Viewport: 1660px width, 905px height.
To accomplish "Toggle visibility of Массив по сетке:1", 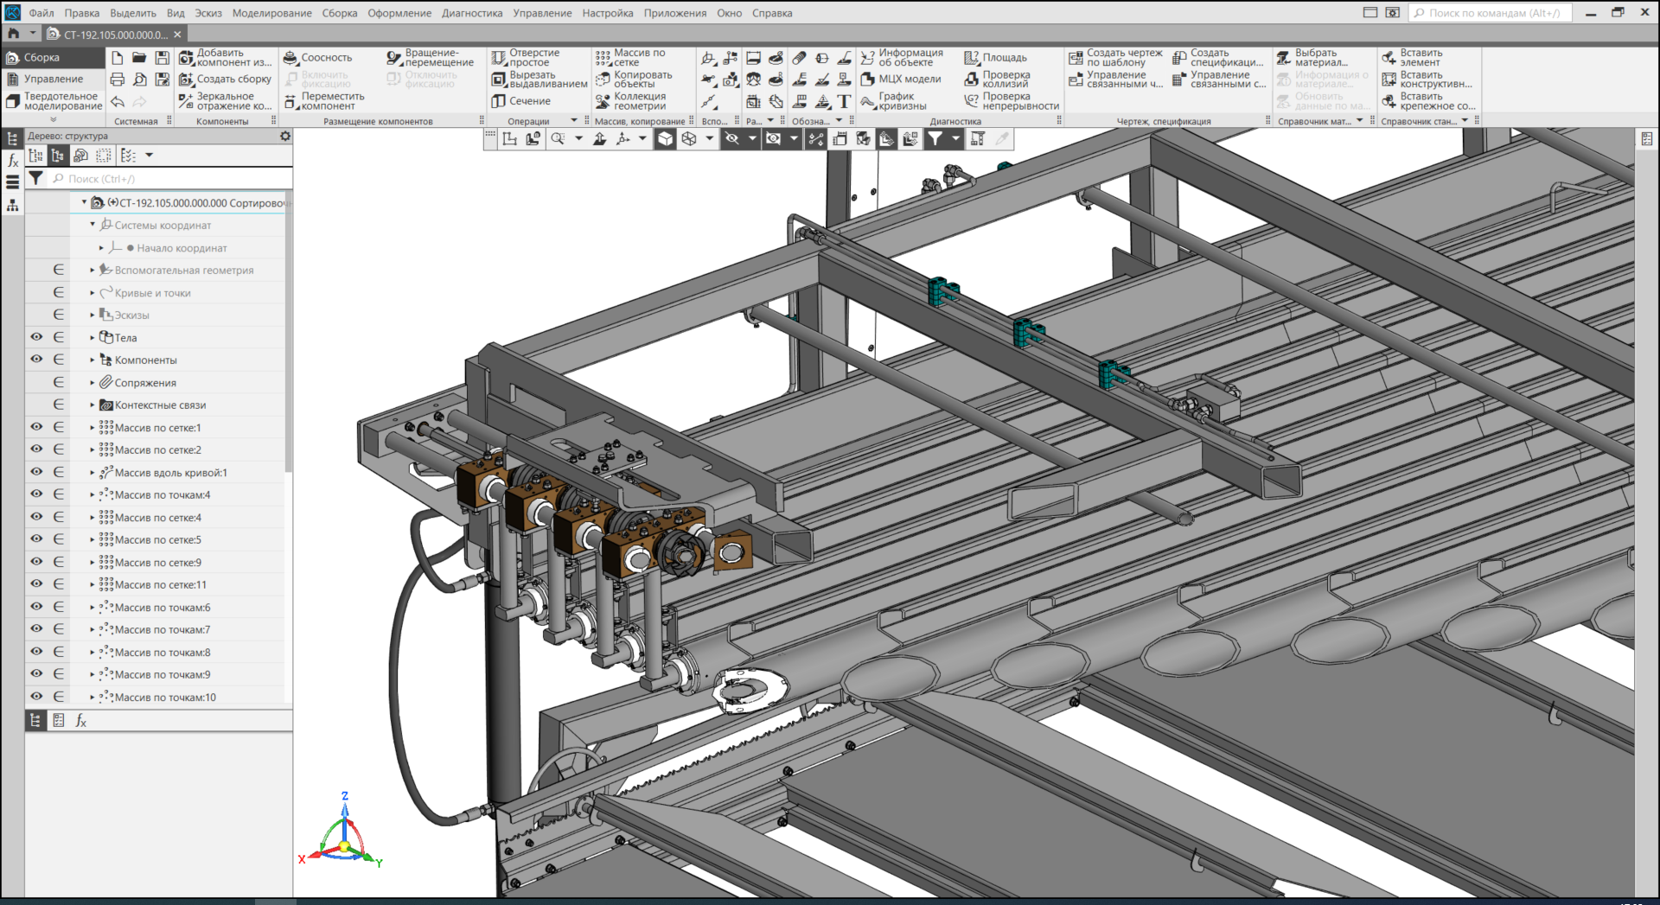I will [36, 427].
